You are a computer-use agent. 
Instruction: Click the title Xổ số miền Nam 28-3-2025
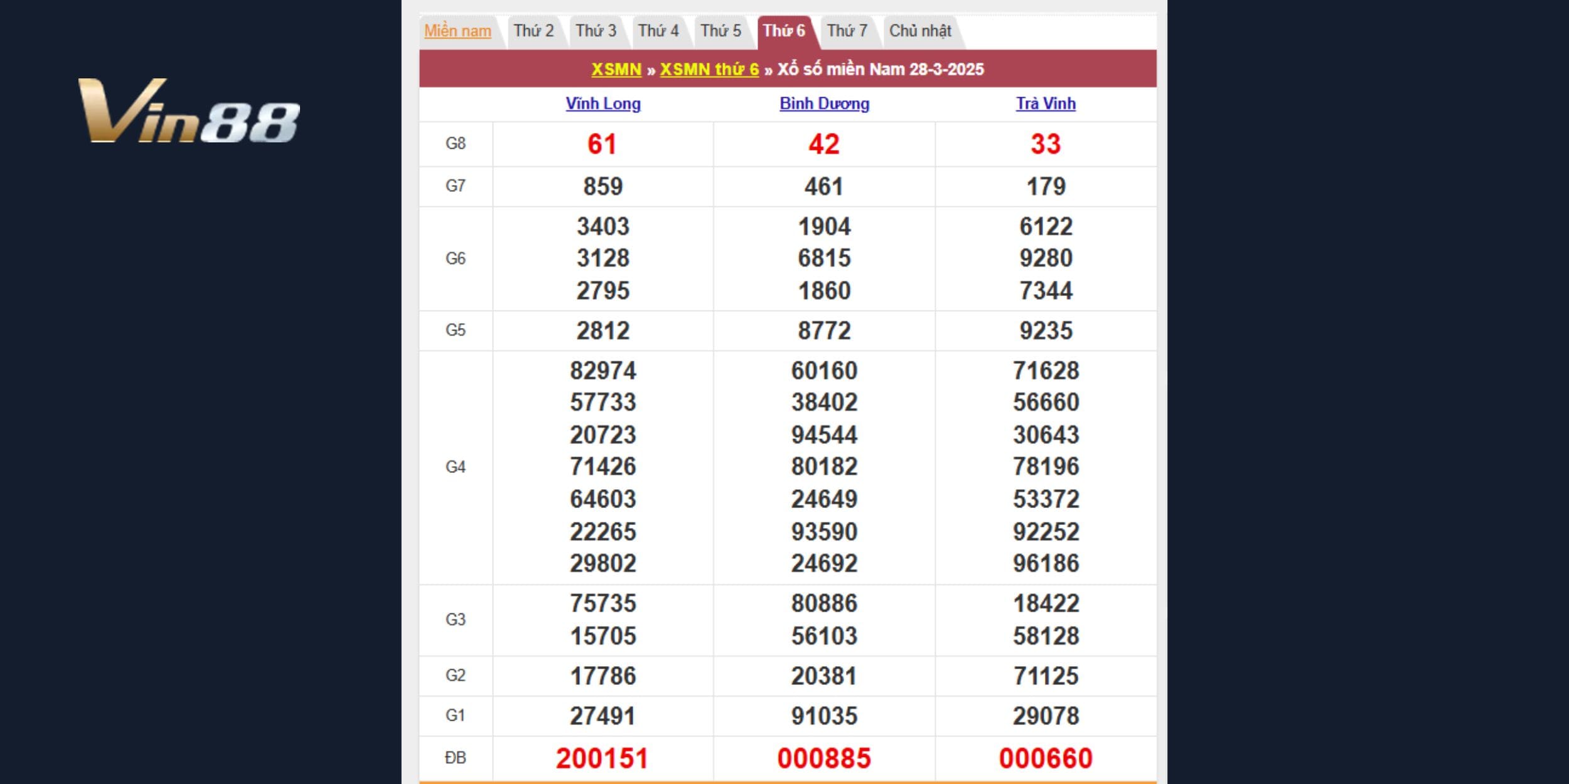[x=881, y=69]
